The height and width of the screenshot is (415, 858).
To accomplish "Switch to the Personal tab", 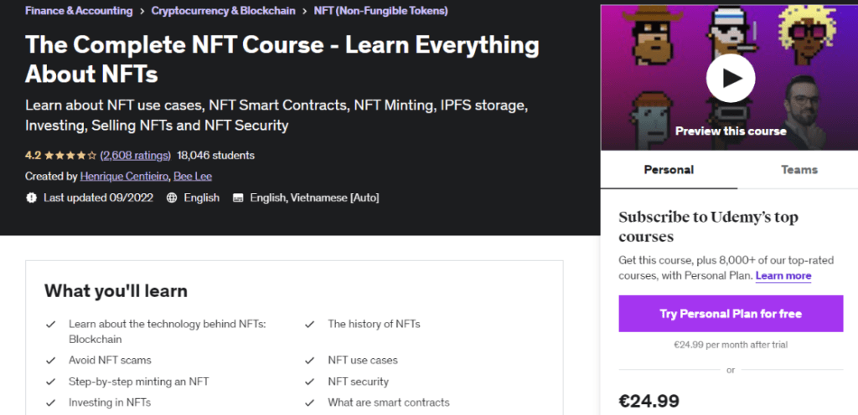I will (669, 170).
